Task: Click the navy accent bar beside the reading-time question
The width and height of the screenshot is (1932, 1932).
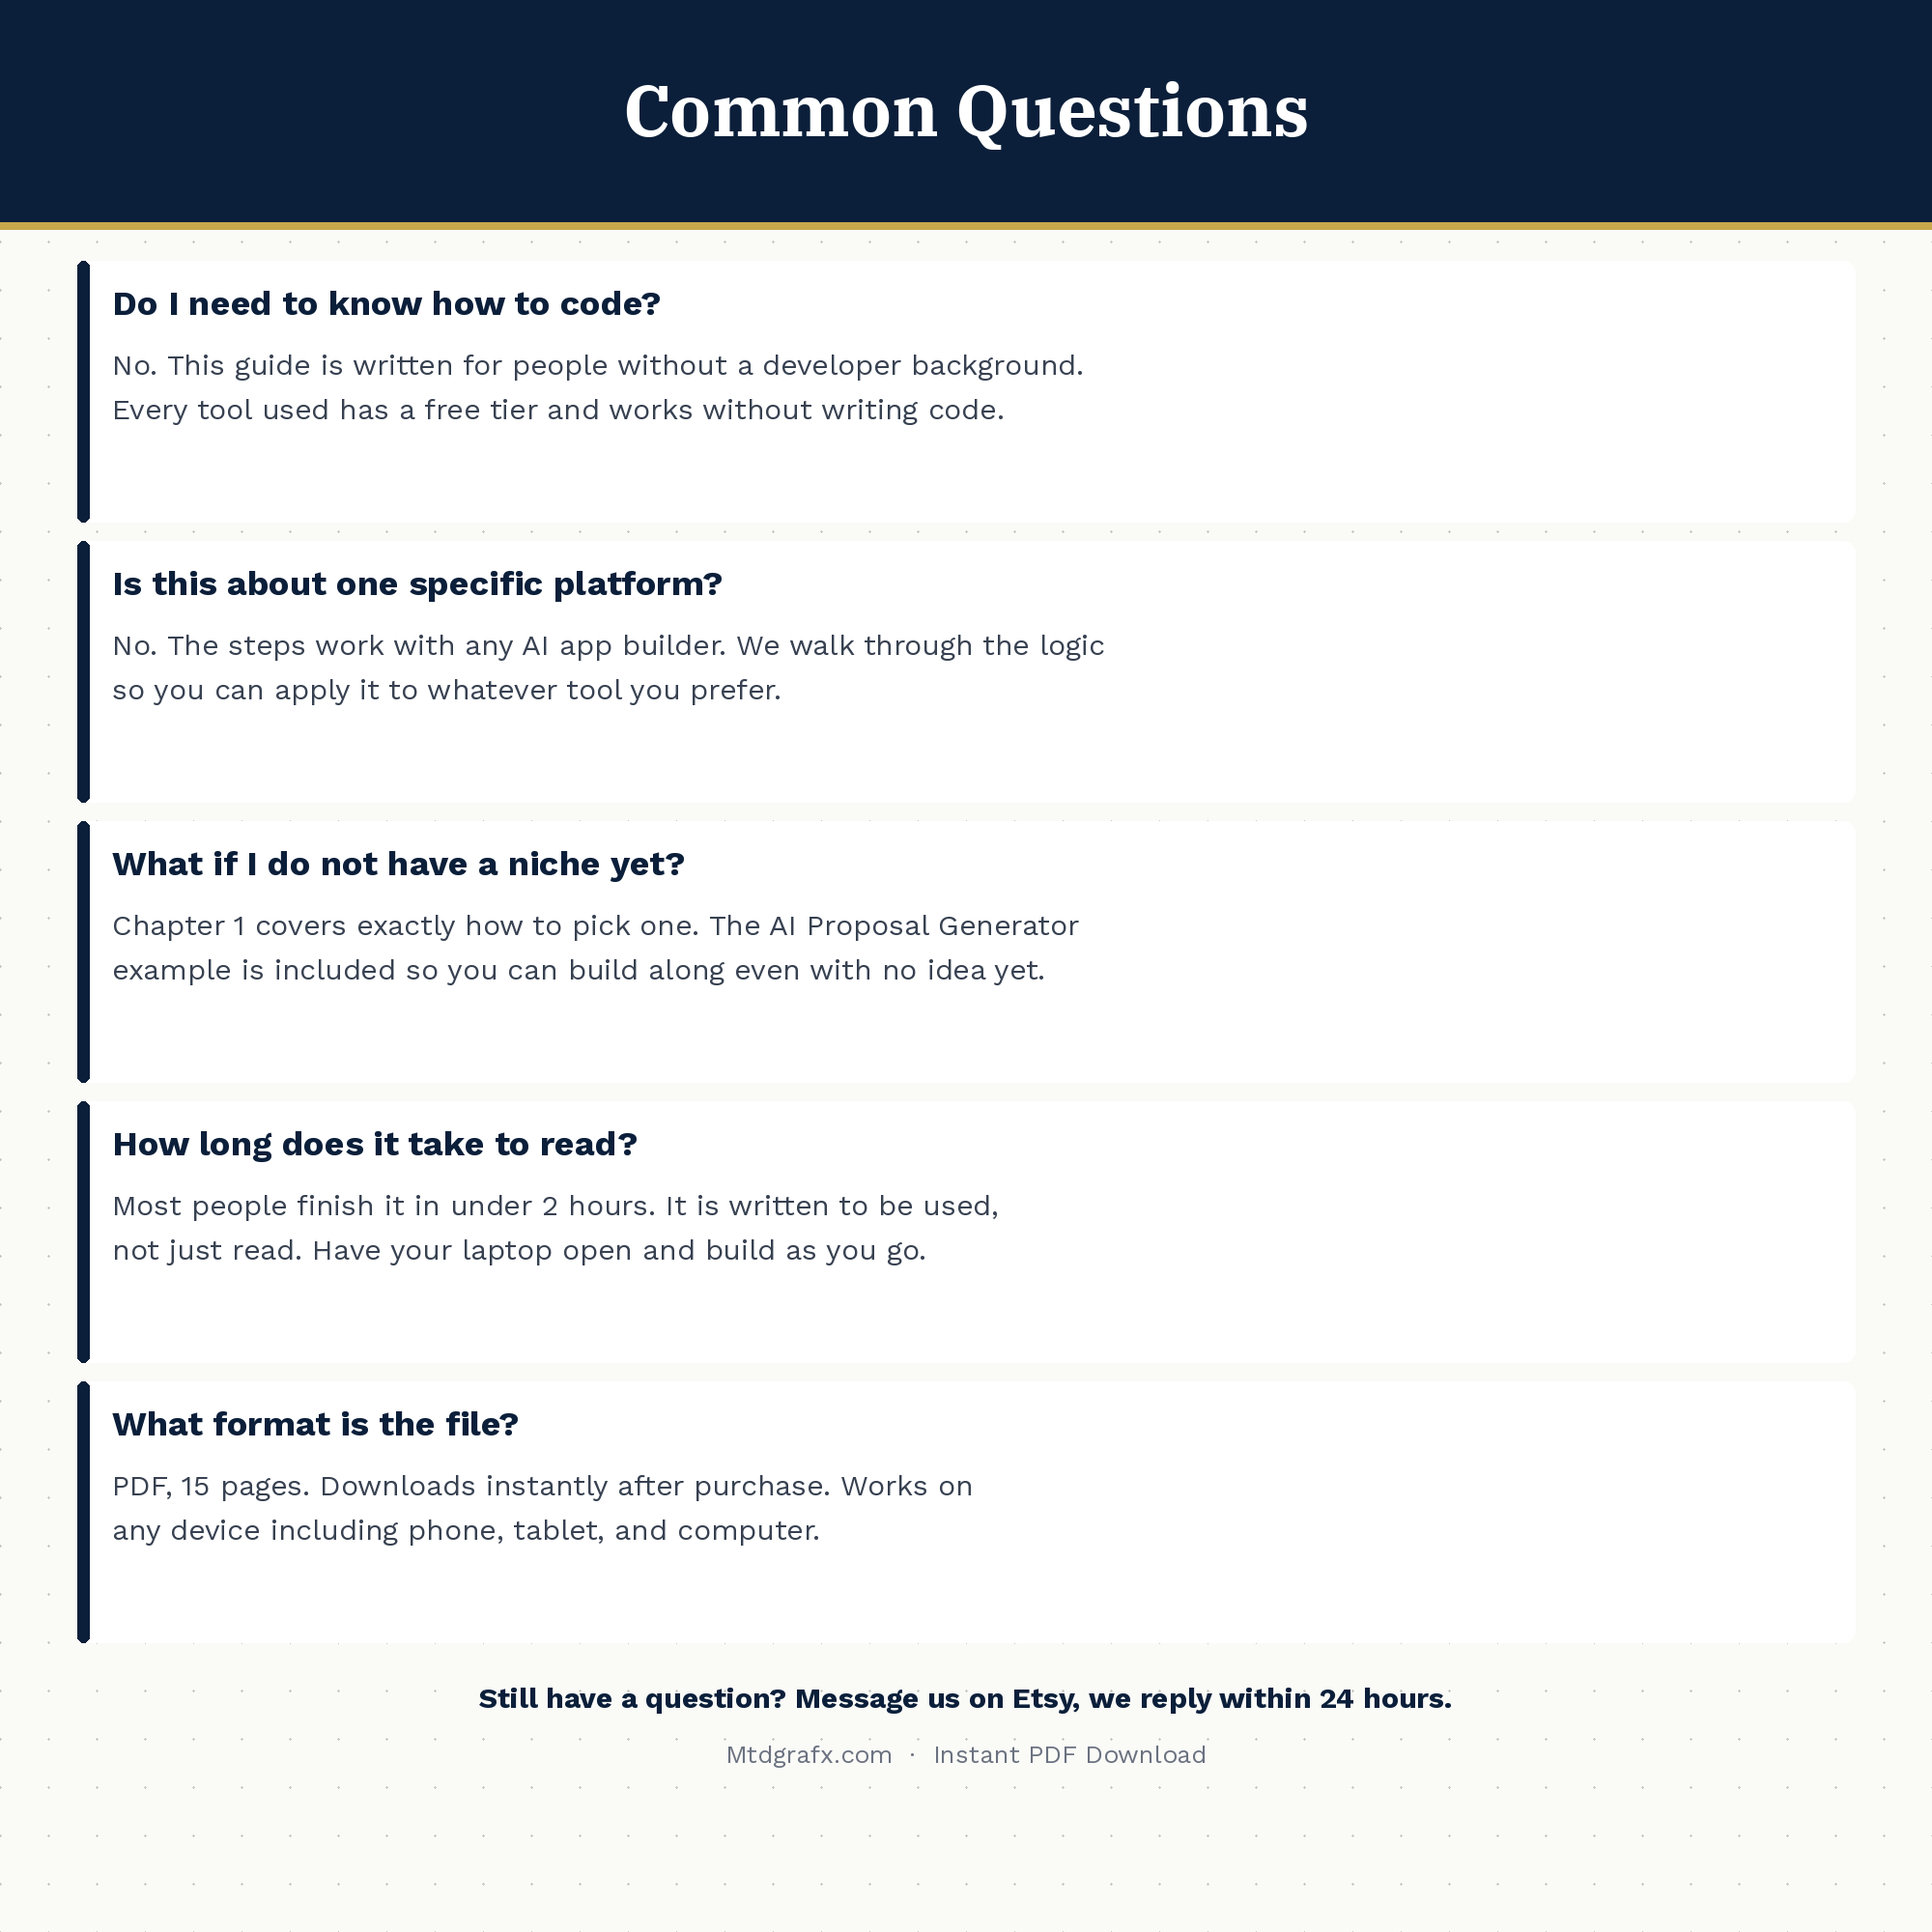Action: [84, 1231]
